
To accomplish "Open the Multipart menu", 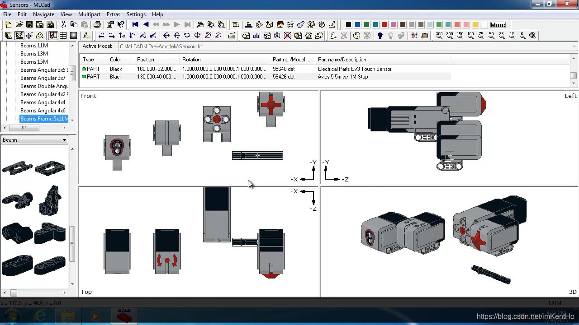I will point(89,14).
